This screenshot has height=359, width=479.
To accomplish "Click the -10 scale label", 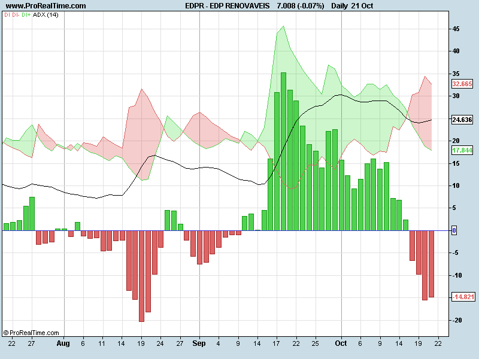I will (x=457, y=275).
